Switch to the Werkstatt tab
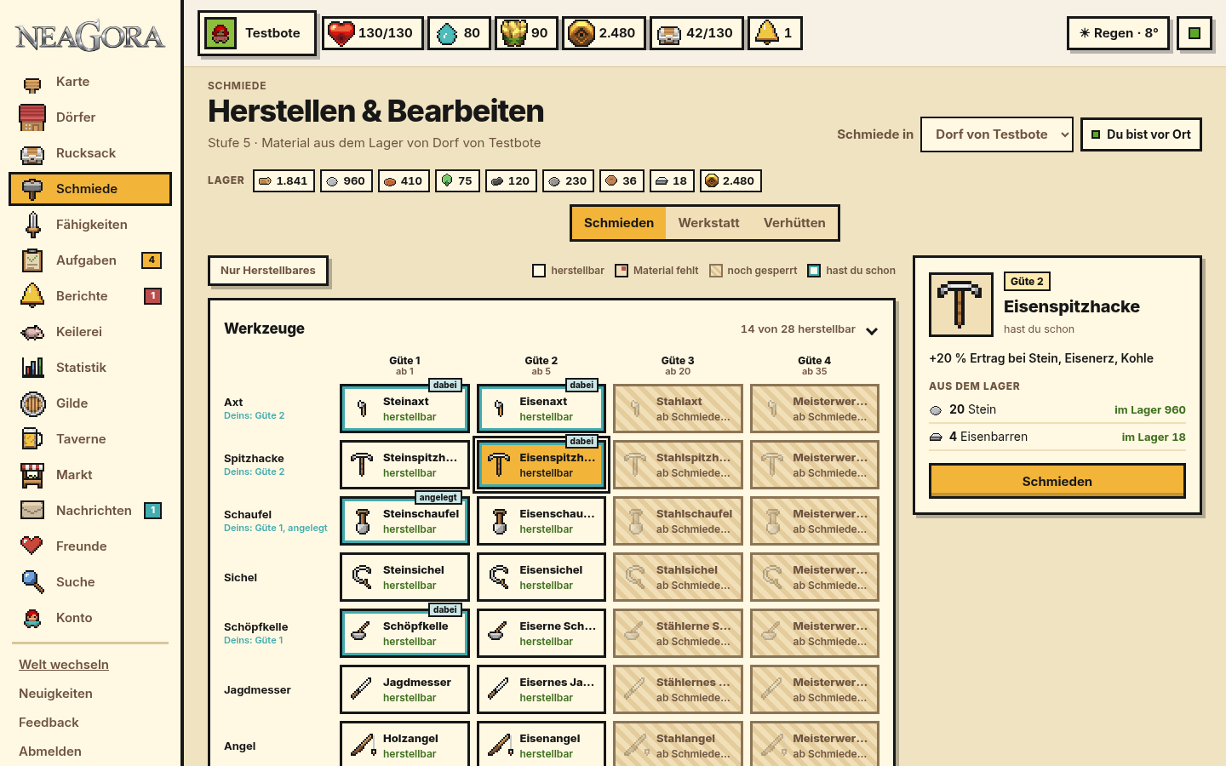The height and width of the screenshot is (766, 1226). click(708, 223)
